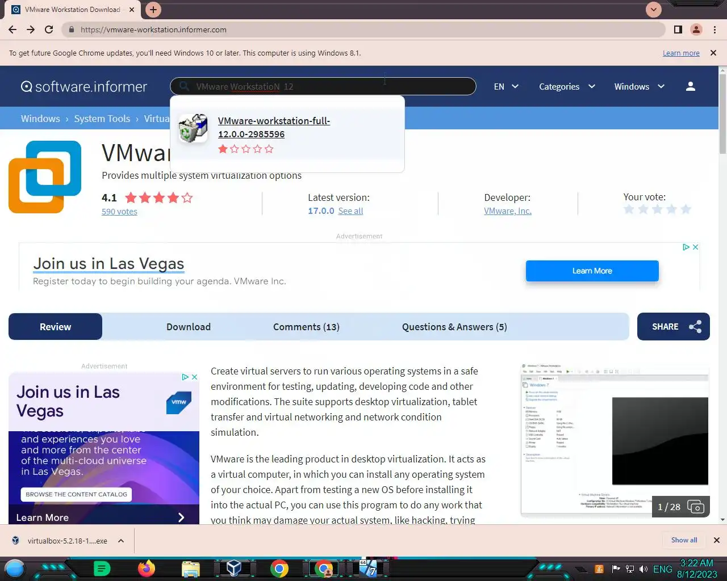Click the sidebar AdChoices icon
Viewport: 727px width, 581px height.
pos(185,377)
